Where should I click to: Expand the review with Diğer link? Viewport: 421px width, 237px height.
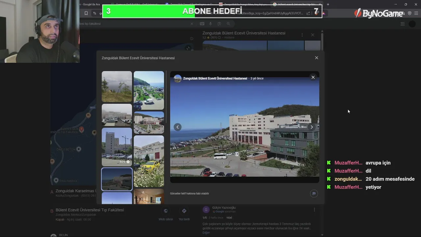pos(206,233)
